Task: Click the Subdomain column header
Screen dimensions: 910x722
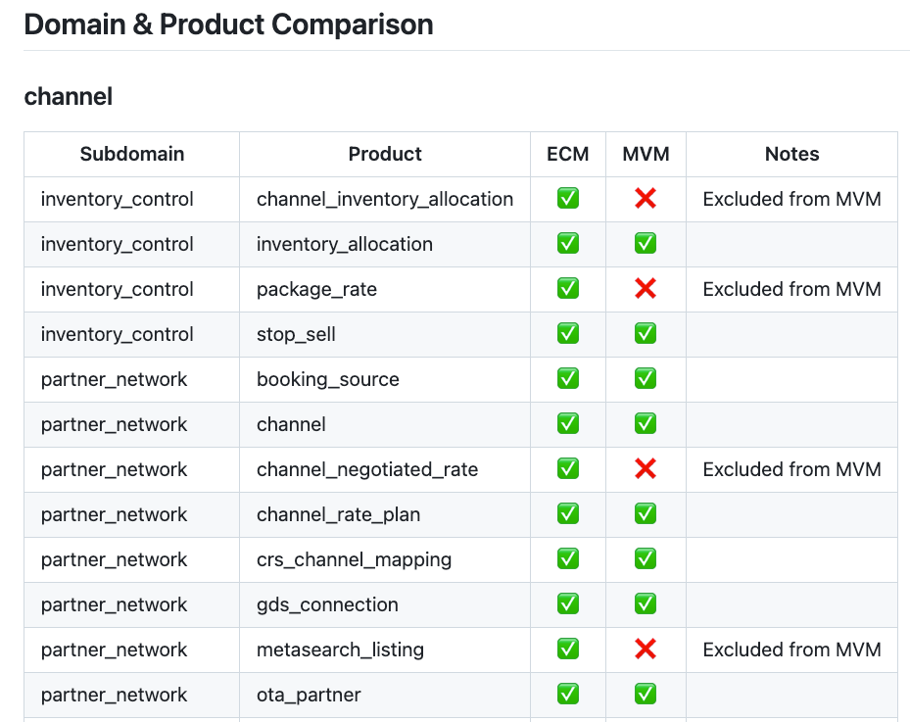Action: pos(131,154)
